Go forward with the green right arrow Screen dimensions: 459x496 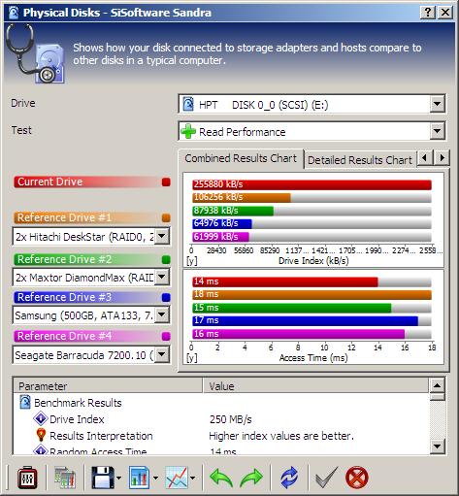tap(251, 478)
